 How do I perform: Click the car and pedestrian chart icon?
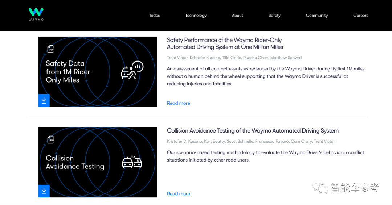132,70
